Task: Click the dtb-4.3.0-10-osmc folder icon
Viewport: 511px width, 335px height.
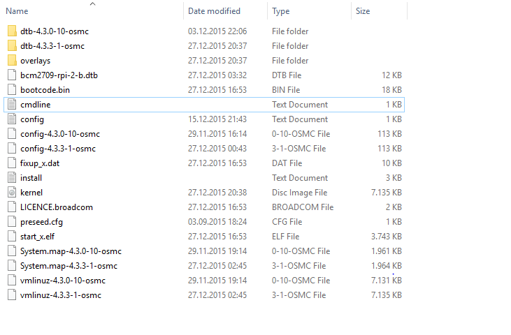Action: click(12, 31)
